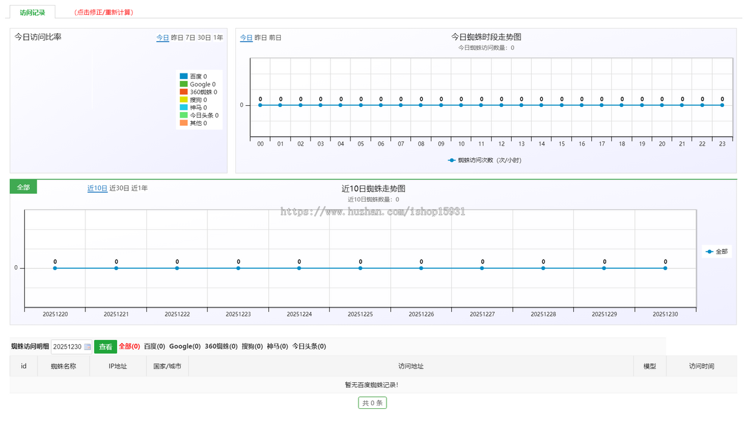Toggle the 蜘蛛访问次数 legend marker on hourly chart
Screen dimensions: 747x422
[x=452, y=161]
